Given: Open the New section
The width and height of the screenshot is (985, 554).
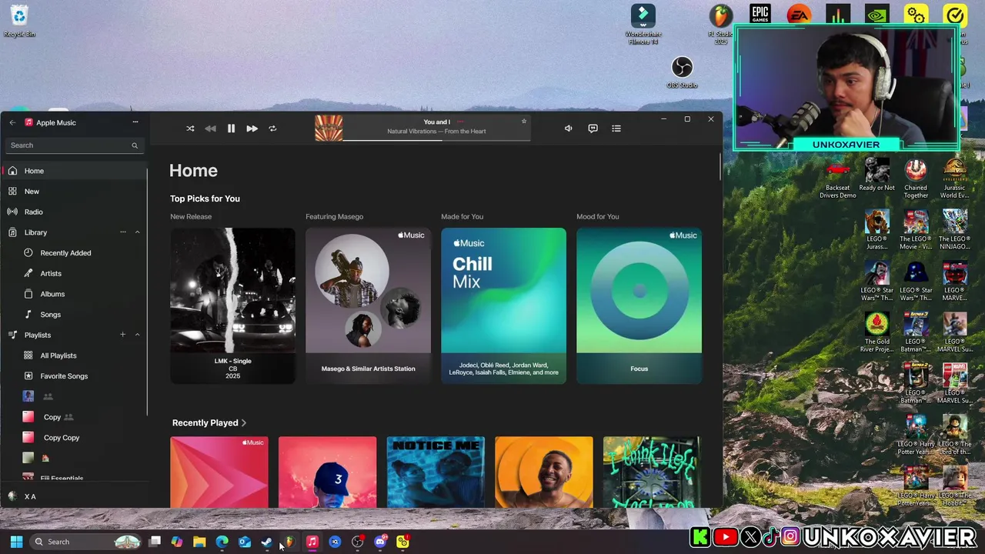Looking at the screenshot, I should tap(74, 191).
